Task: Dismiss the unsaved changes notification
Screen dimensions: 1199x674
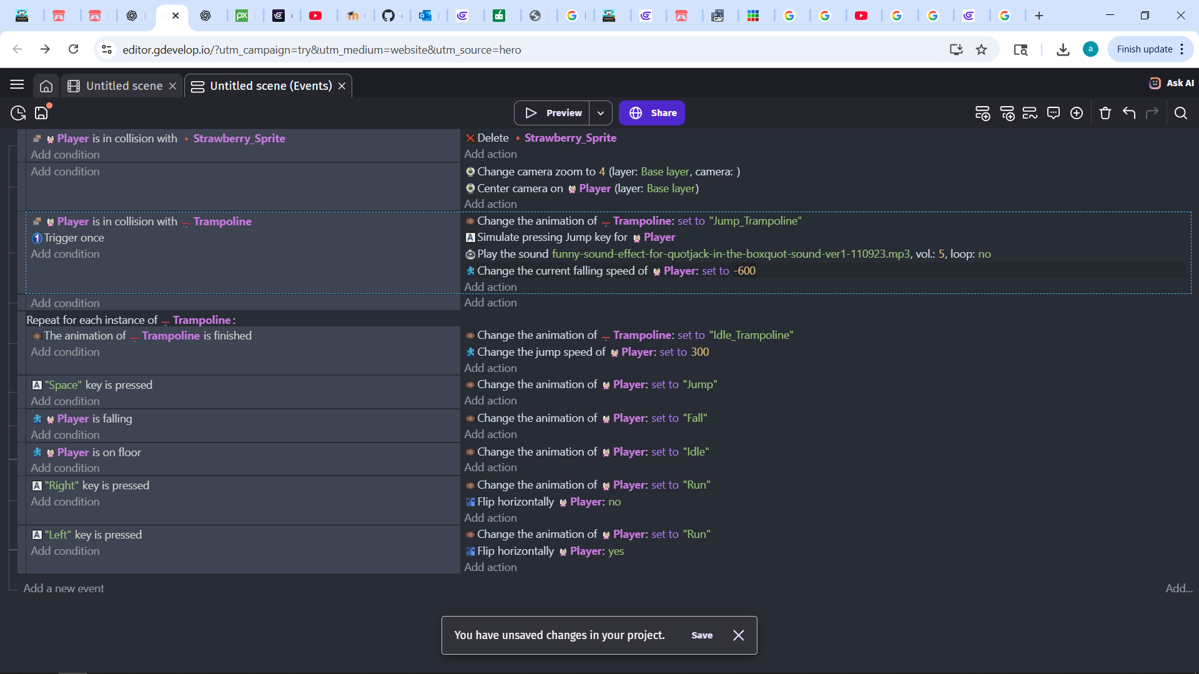Action: pos(738,635)
